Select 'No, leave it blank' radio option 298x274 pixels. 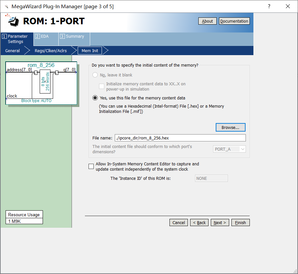tap(95, 75)
